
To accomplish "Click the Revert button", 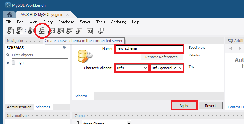I will coord(210,106).
